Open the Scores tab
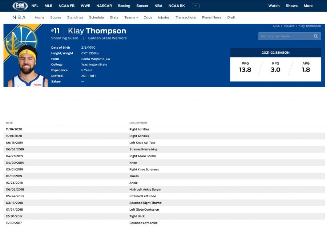327x227 pixels. pos(56,17)
